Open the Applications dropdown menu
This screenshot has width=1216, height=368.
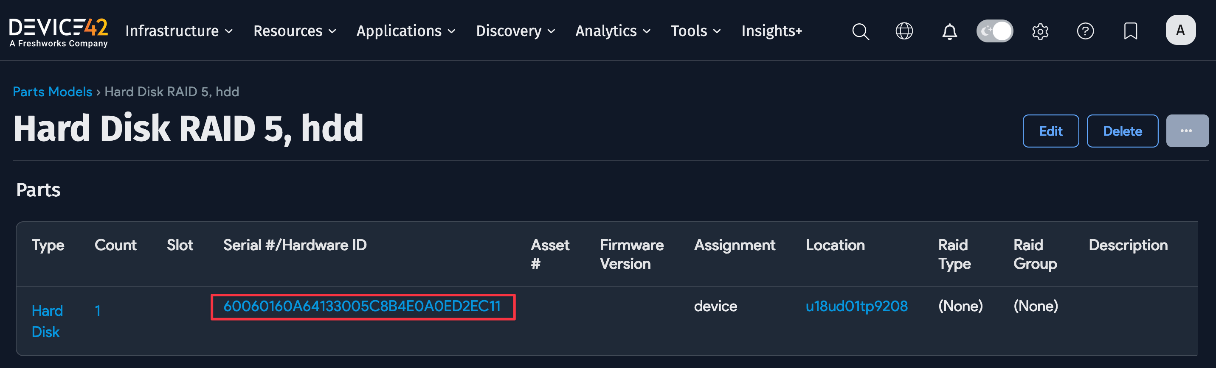point(405,31)
